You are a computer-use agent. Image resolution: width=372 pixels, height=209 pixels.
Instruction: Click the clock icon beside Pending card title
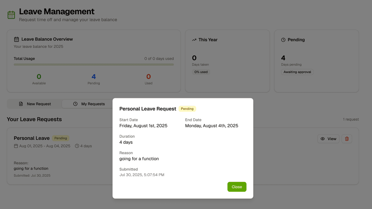[283, 40]
